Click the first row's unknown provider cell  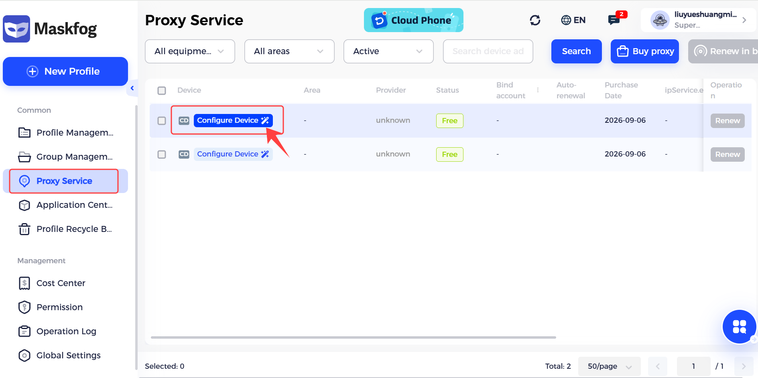(x=393, y=120)
